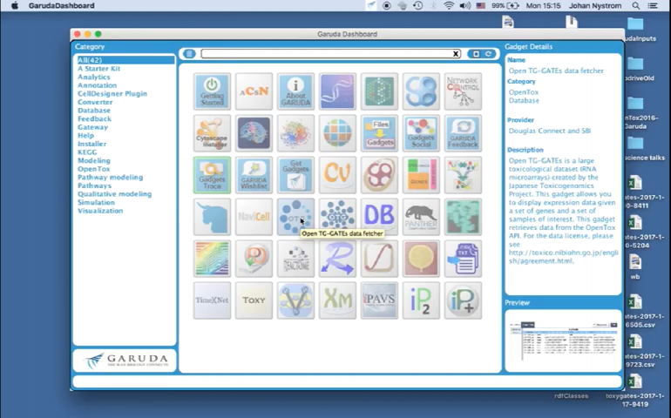This screenshot has height=418, width=671.
Task: Click the Garuda logo panel
Action: [125, 361]
